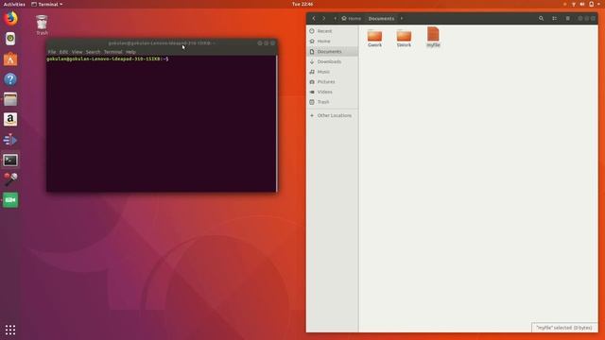Screen dimensions: 605x340
Task: Select Documents in Files sidebar
Action: [332, 51]
